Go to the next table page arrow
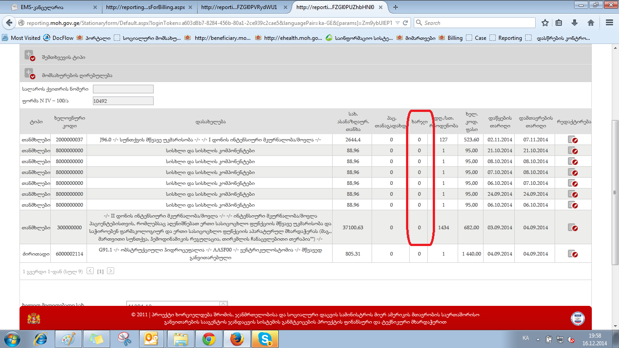The image size is (619, 348). 111,271
